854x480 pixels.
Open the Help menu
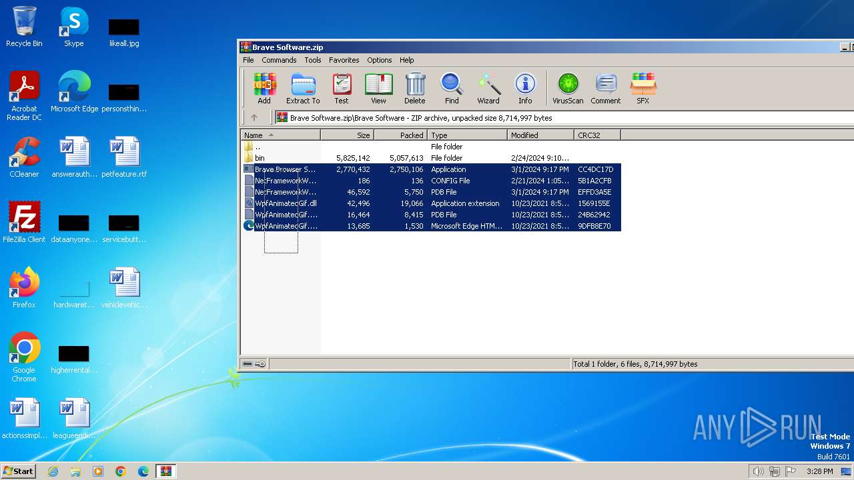tap(407, 60)
